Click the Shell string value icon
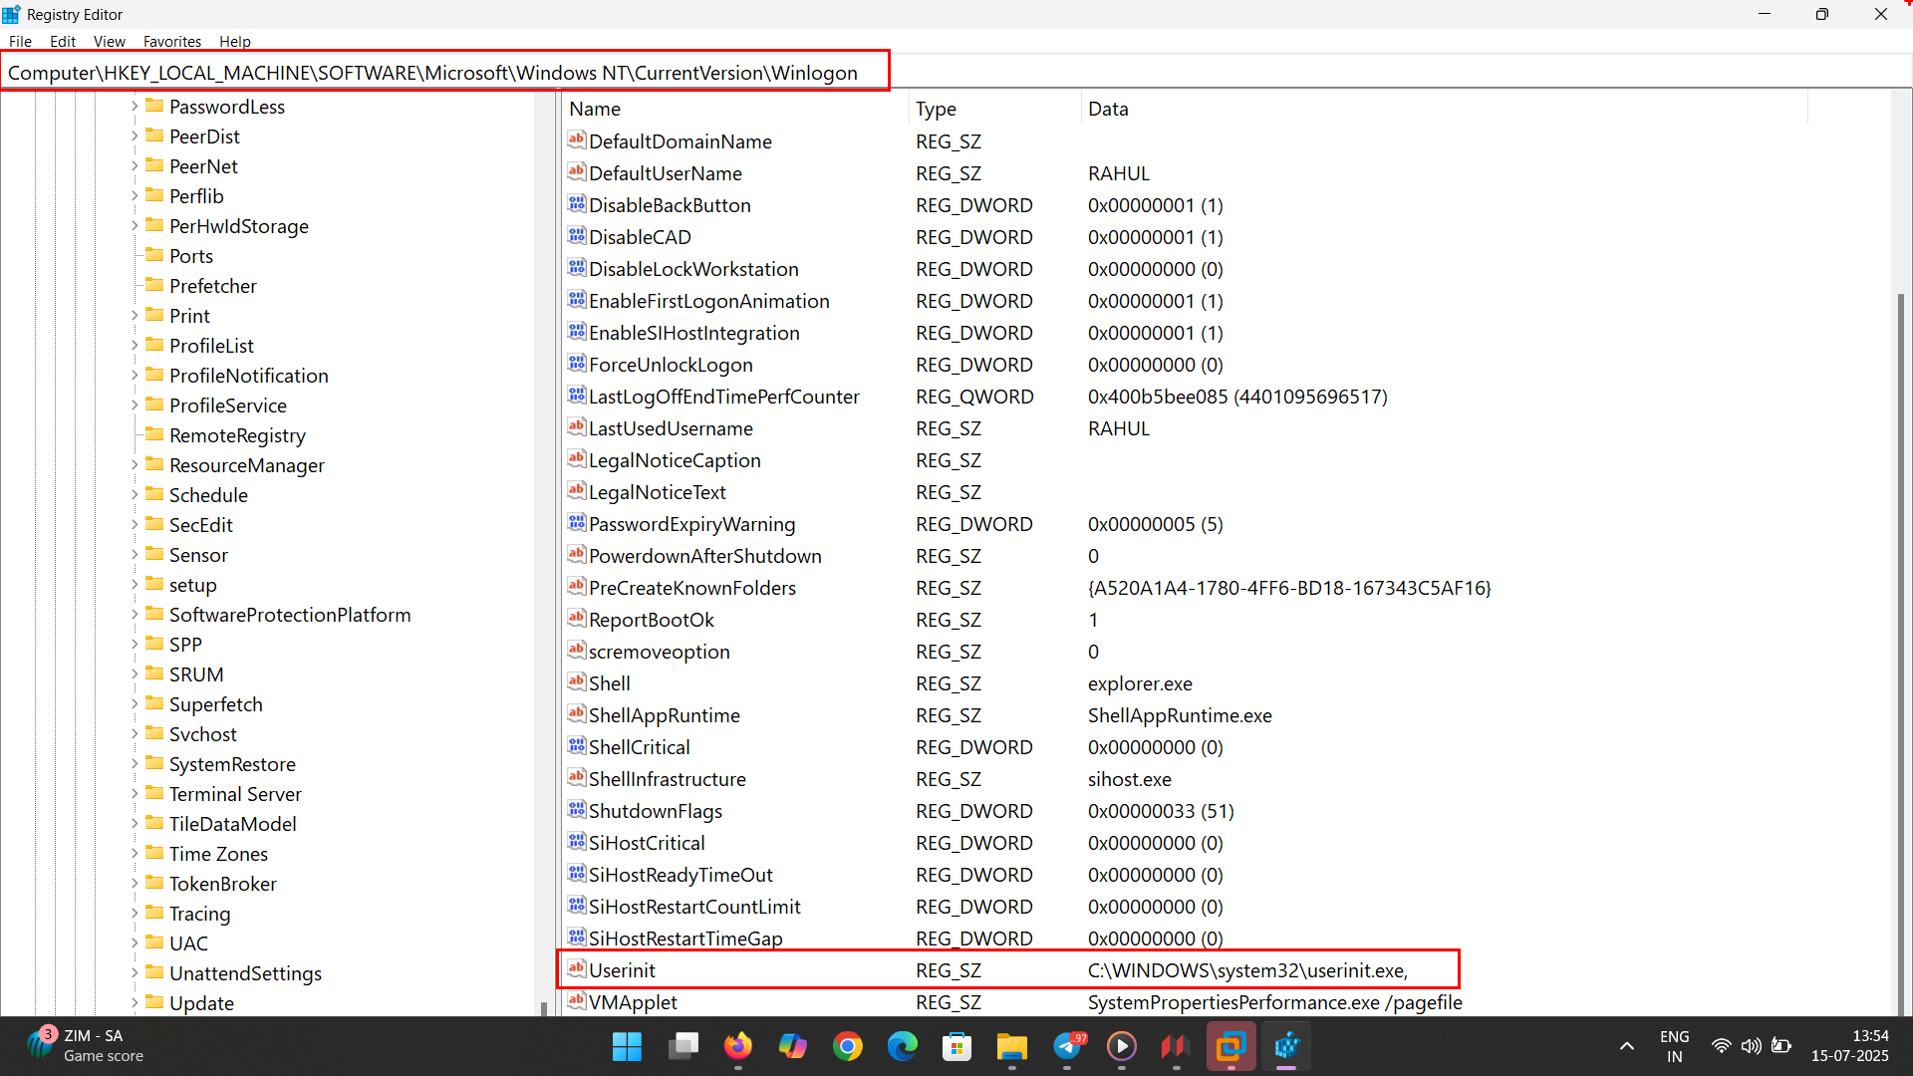Image resolution: width=1913 pixels, height=1076 pixels. pyautogui.click(x=576, y=682)
